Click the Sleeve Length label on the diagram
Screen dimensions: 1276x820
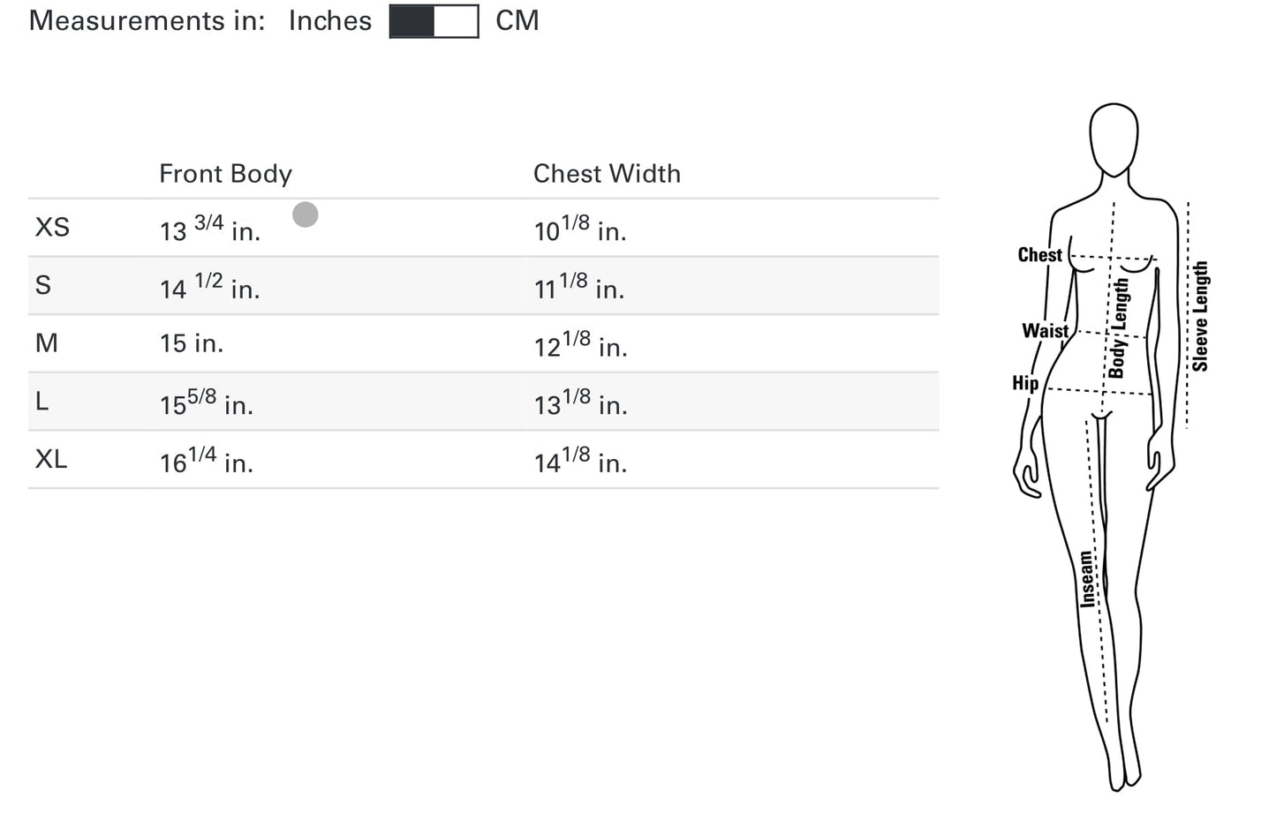click(x=1200, y=316)
